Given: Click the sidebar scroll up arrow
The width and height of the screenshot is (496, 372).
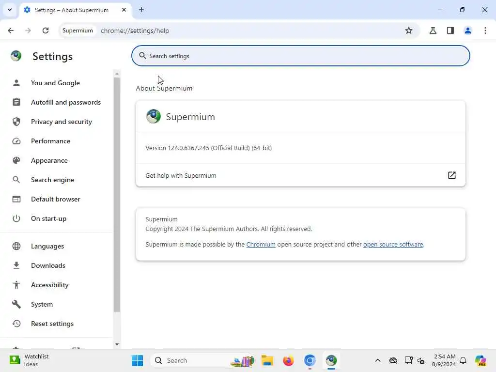Looking at the screenshot, I should (x=117, y=74).
